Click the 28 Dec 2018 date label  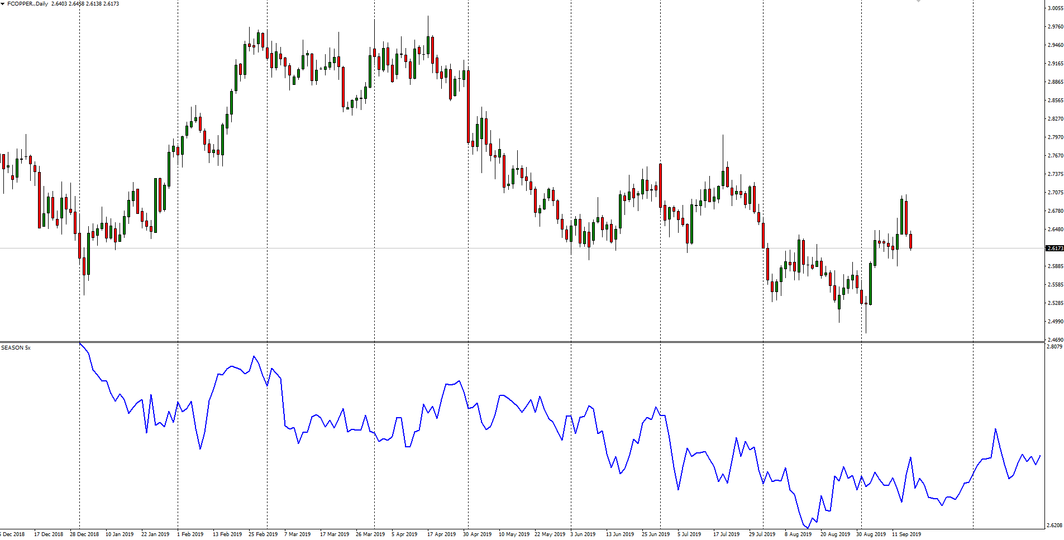(x=84, y=534)
